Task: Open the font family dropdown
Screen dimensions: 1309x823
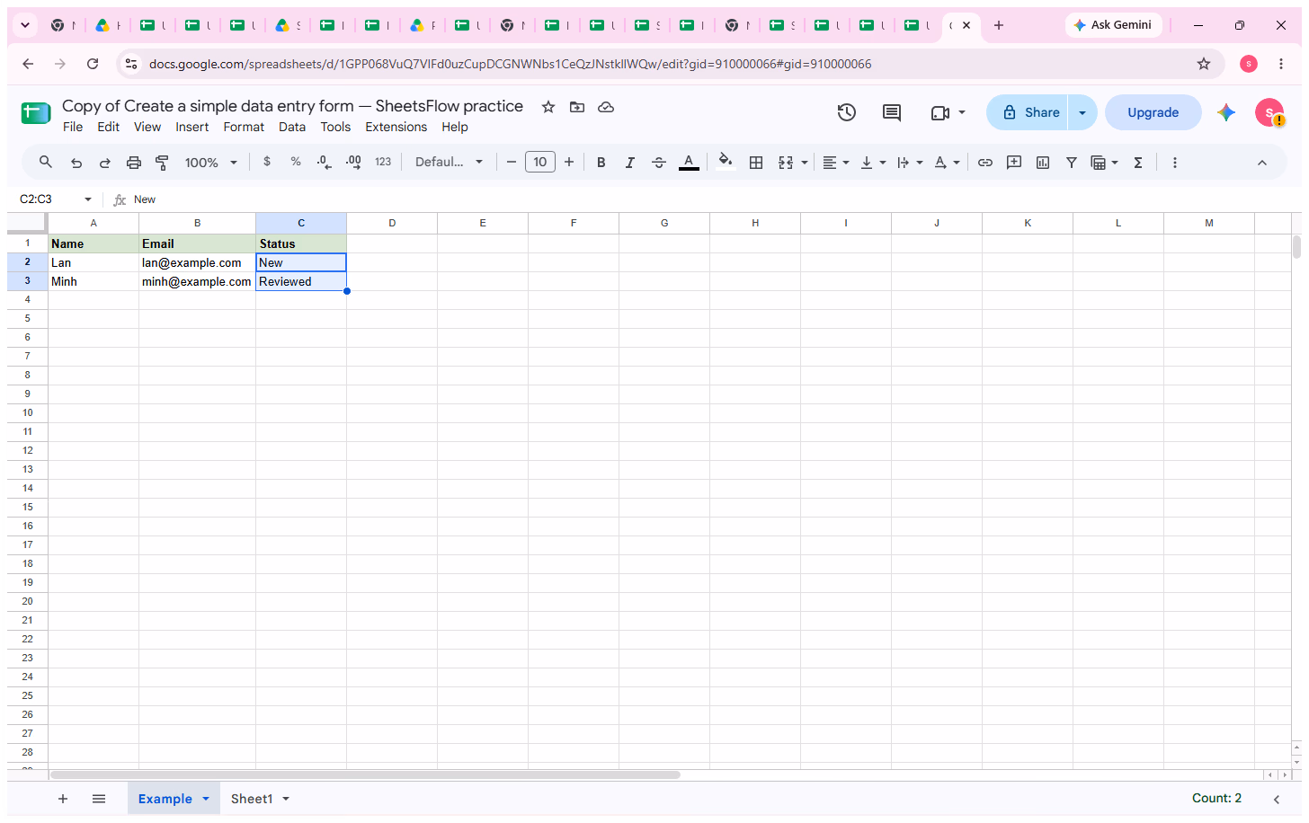Action: [449, 163]
